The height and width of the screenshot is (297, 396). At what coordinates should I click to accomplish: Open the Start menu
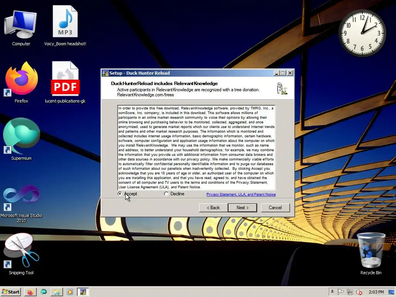[10, 292]
